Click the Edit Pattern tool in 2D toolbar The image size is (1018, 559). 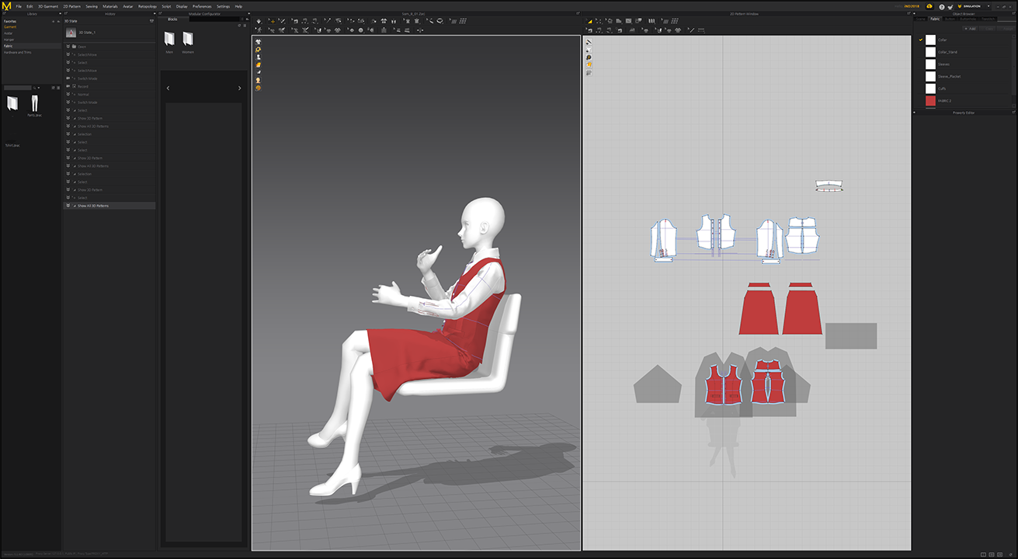tap(588, 21)
